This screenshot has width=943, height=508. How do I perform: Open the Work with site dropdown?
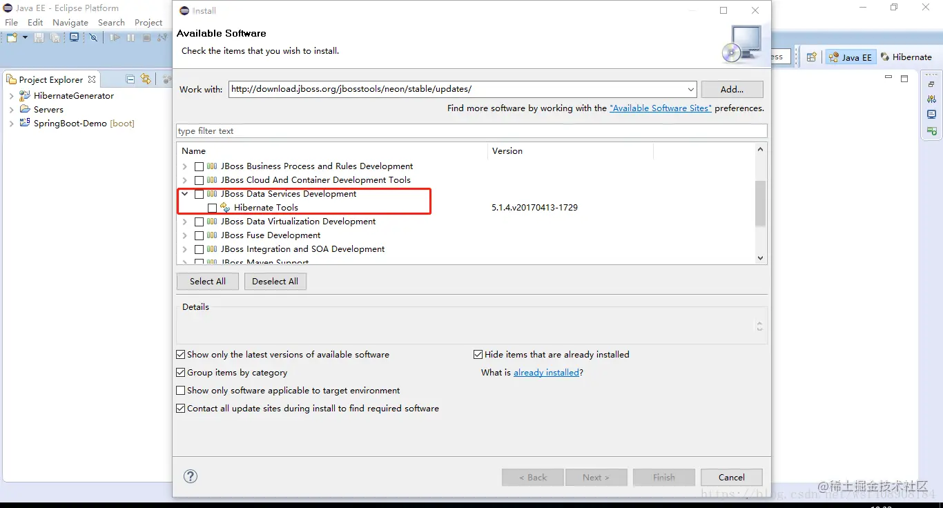(x=691, y=89)
